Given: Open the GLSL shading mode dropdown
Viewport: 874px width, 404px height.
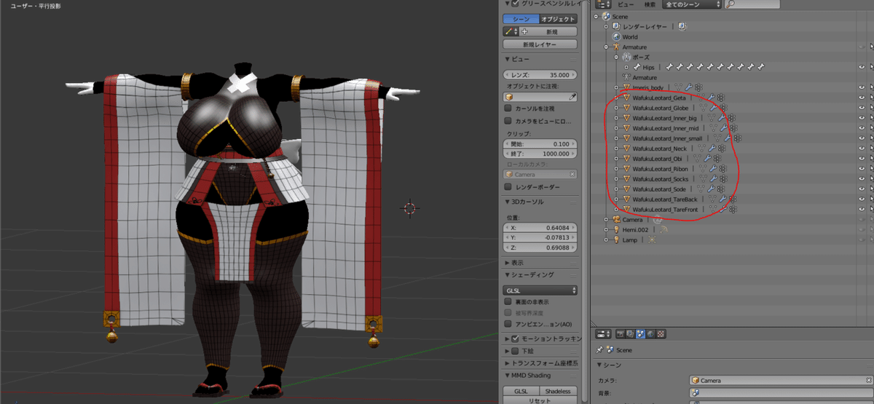Looking at the screenshot, I should (x=540, y=290).
